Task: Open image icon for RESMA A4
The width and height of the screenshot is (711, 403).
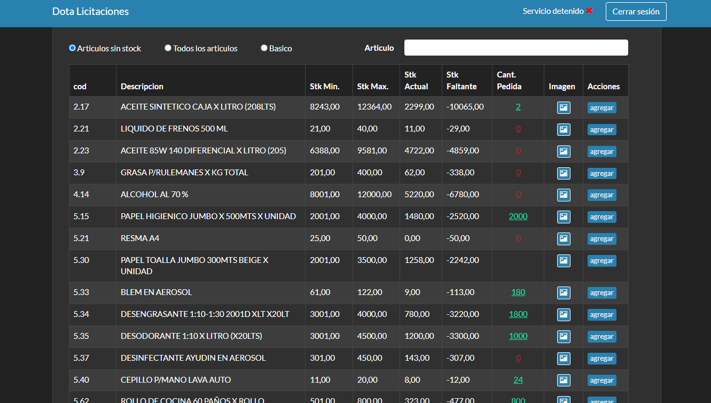Action: coord(564,239)
